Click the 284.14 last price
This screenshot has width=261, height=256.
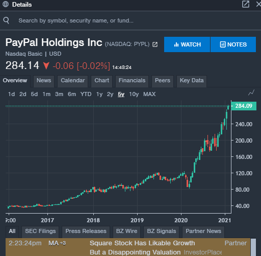click(22, 65)
